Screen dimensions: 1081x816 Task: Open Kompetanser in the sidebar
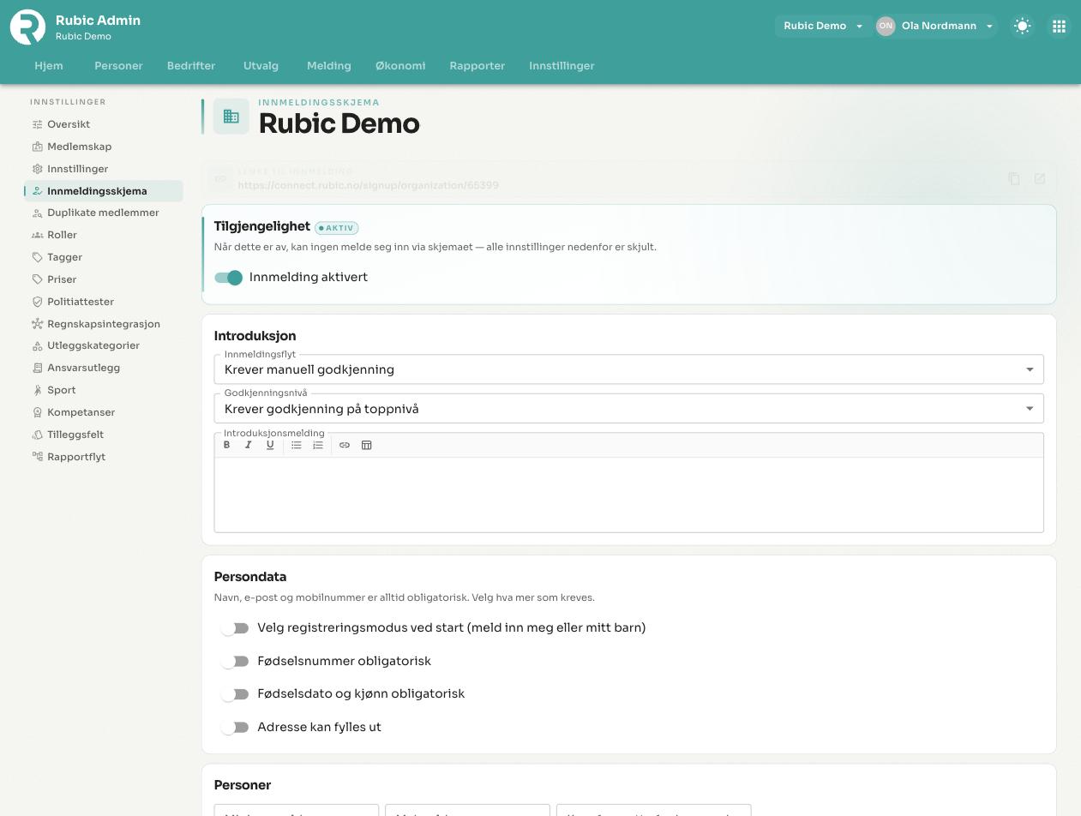81,412
